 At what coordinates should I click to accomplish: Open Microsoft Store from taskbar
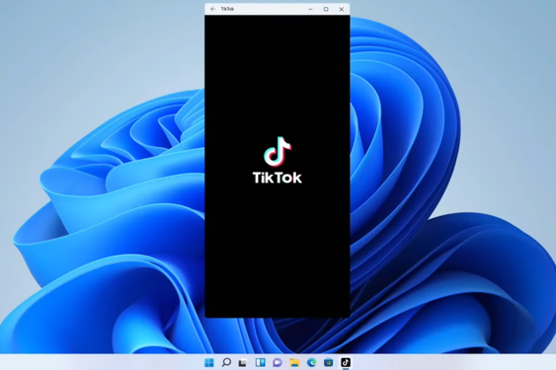(328, 362)
